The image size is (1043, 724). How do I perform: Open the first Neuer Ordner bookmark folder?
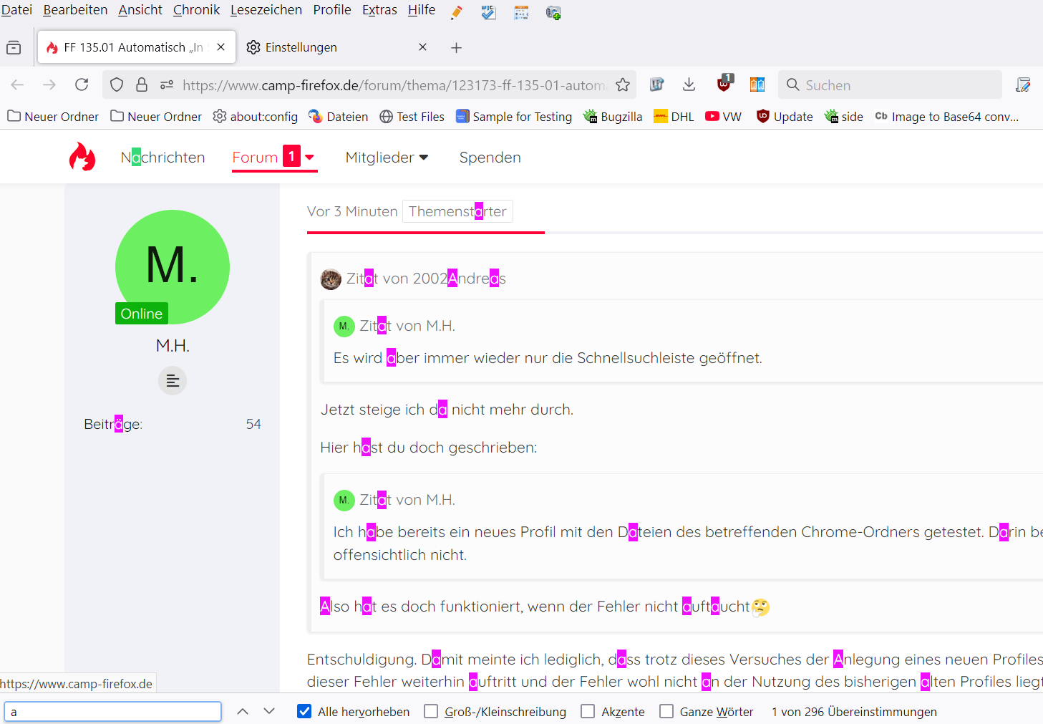(53, 116)
